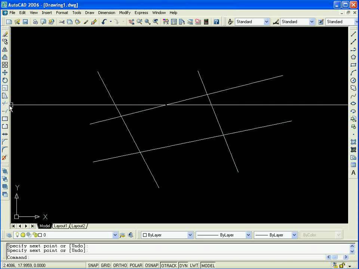Viewport: 359px width, 269px height.
Task: Open the File menu
Action: (12, 13)
